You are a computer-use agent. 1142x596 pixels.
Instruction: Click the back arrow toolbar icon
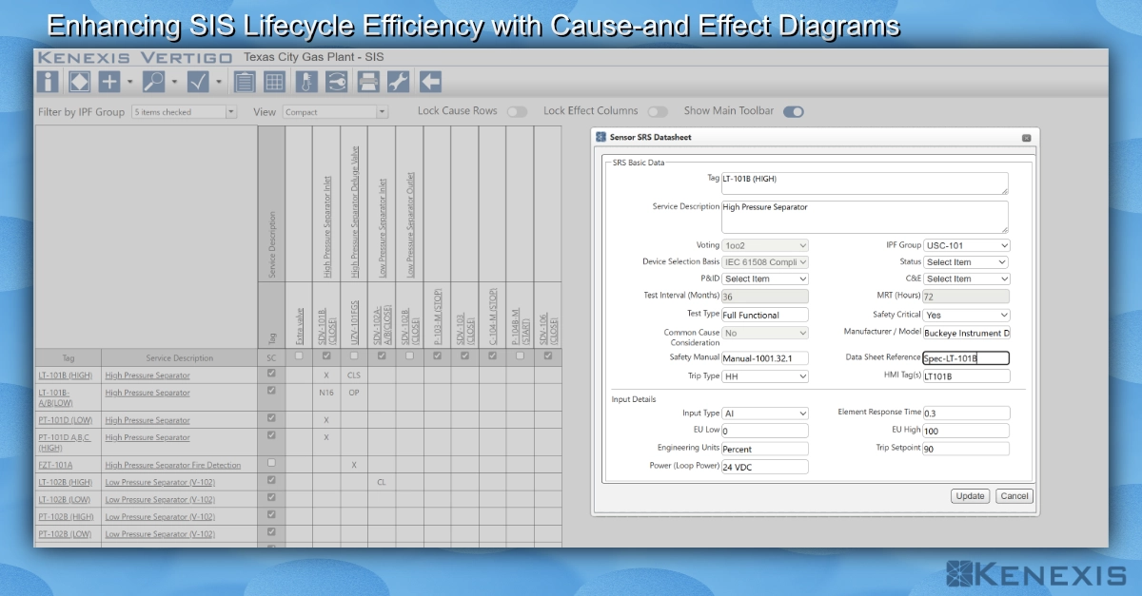click(430, 82)
